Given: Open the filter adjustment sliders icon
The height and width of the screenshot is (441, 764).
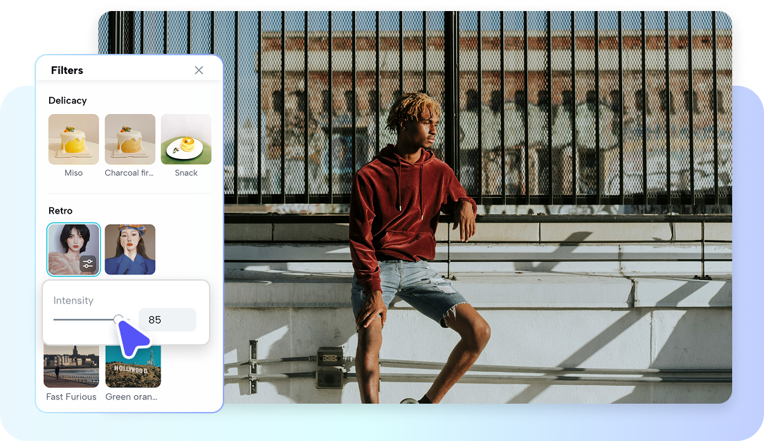Looking at the screenshot, I should pyautogui.click(x=88, y=263).
